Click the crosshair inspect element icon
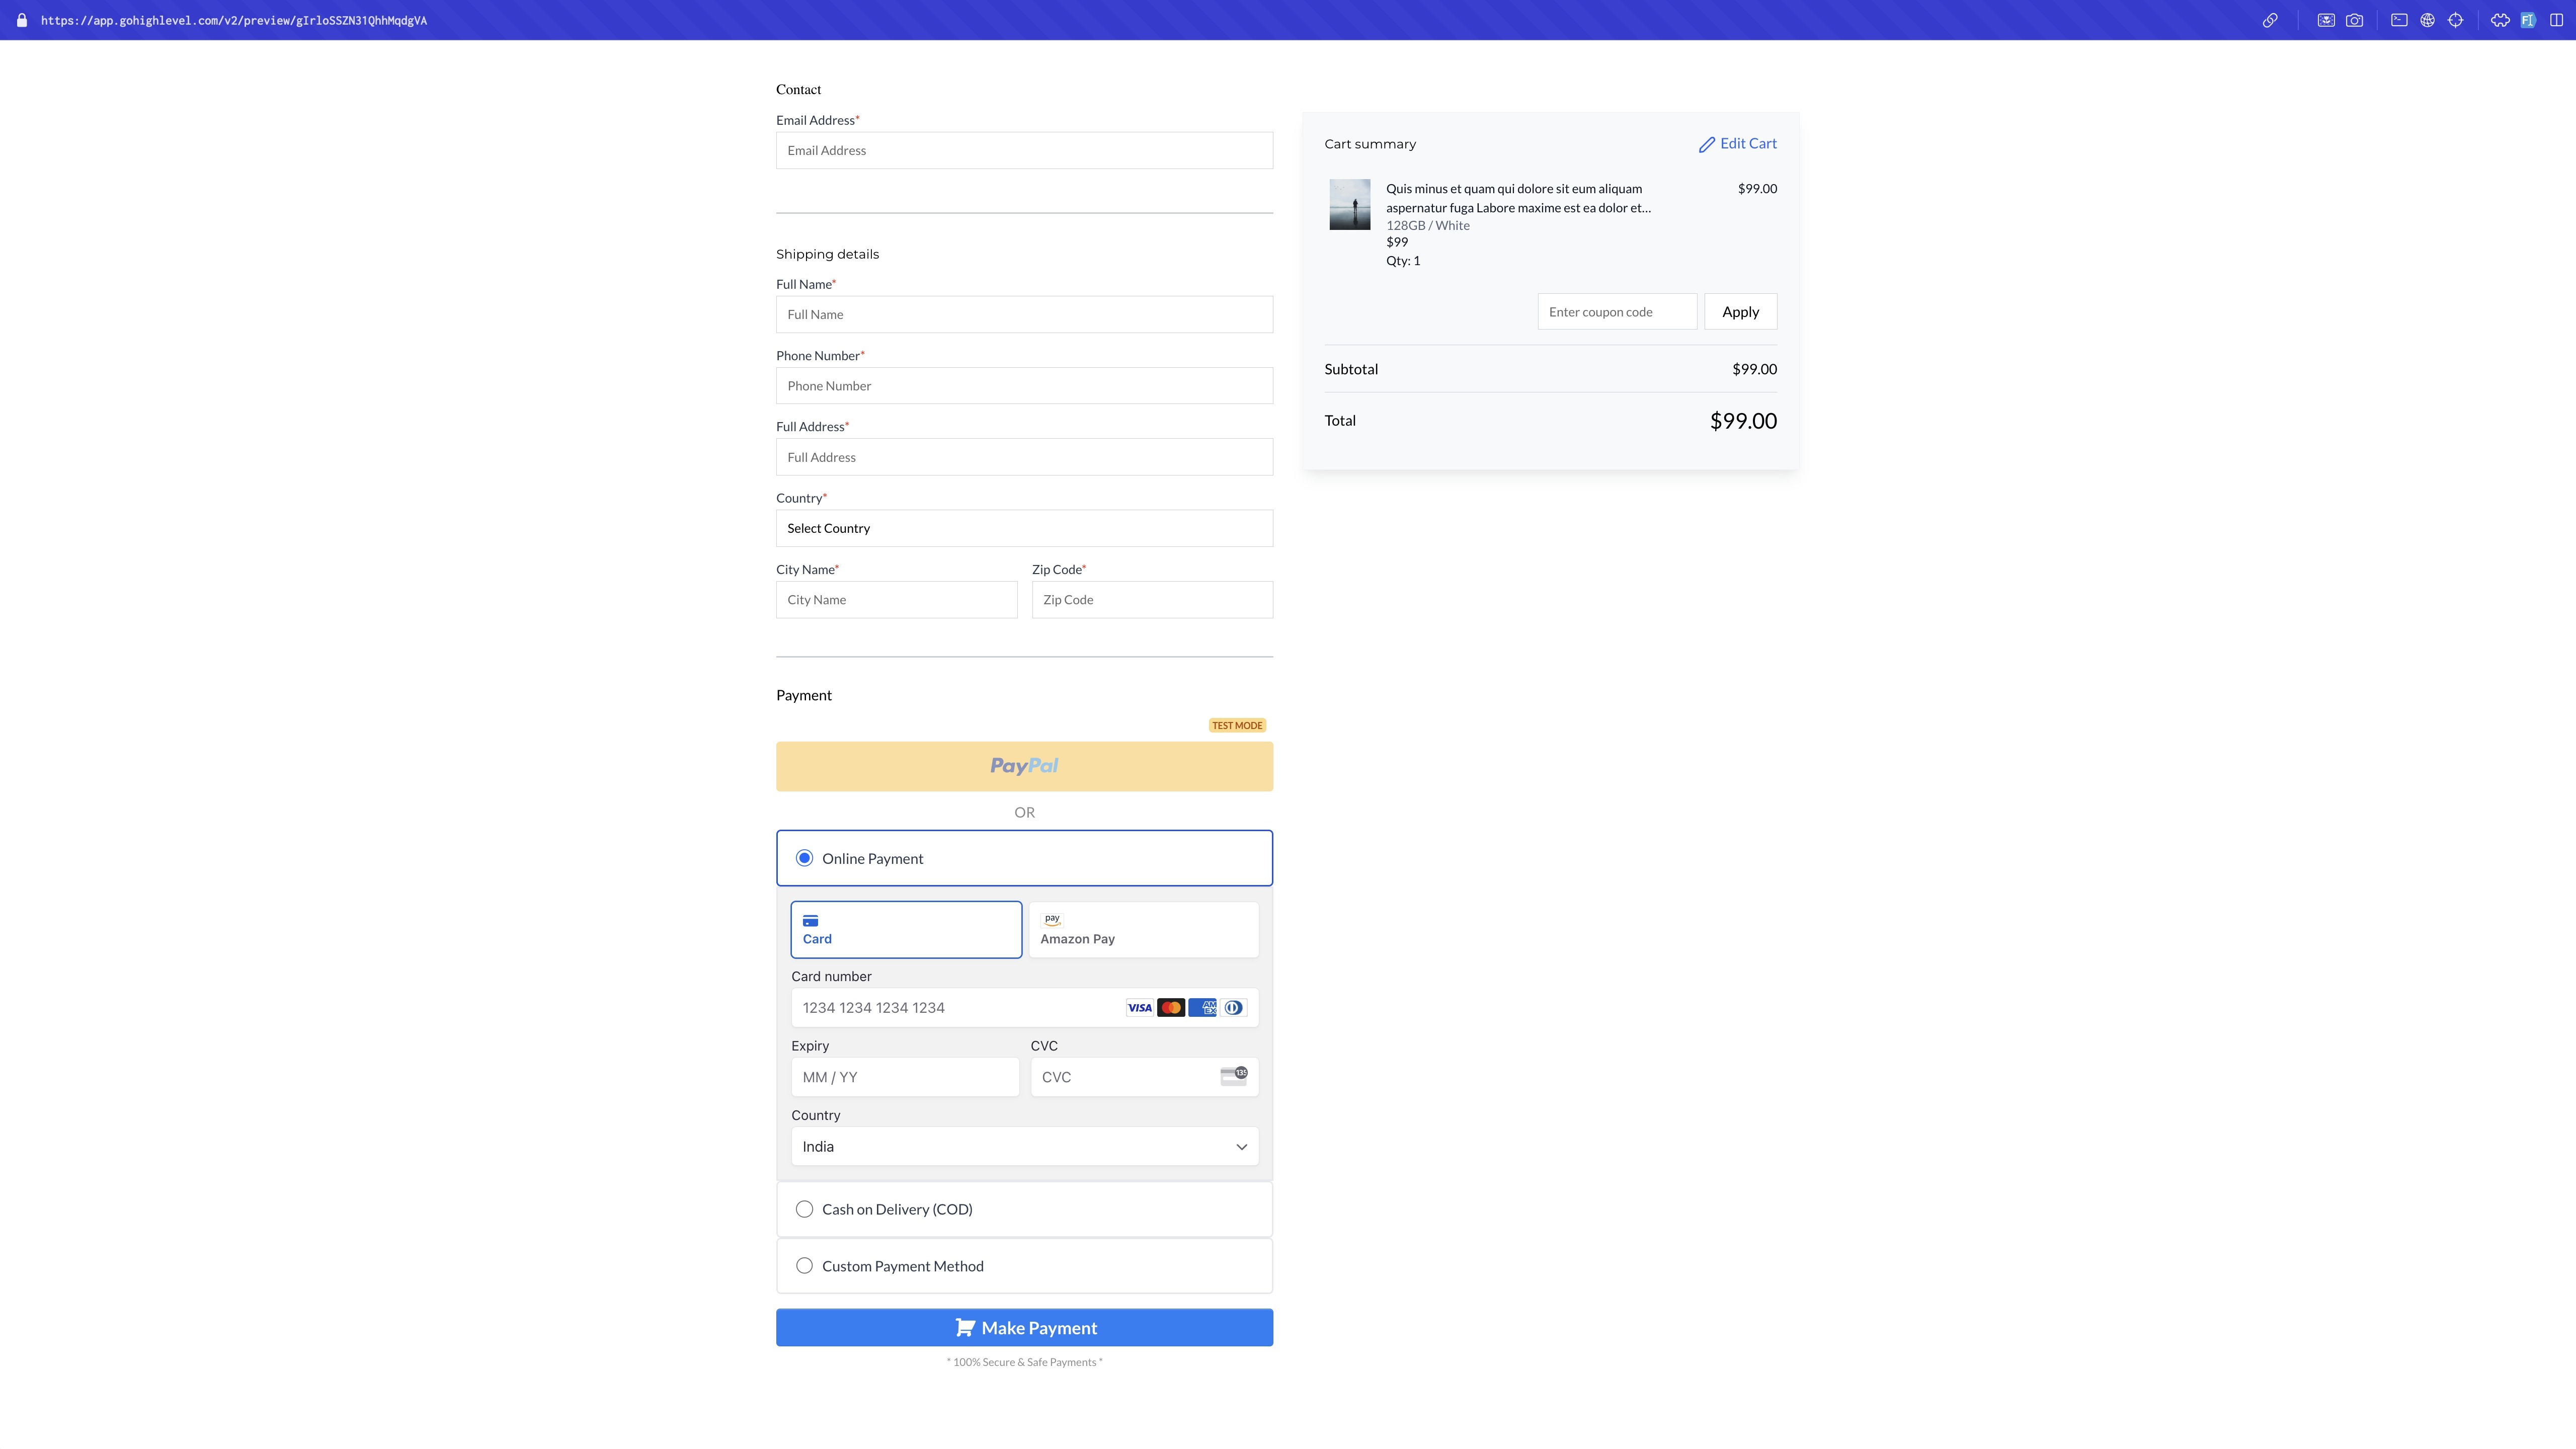Image resolution: width=2576 pixels, height=1449 pixels. [x=2455, y=20]
